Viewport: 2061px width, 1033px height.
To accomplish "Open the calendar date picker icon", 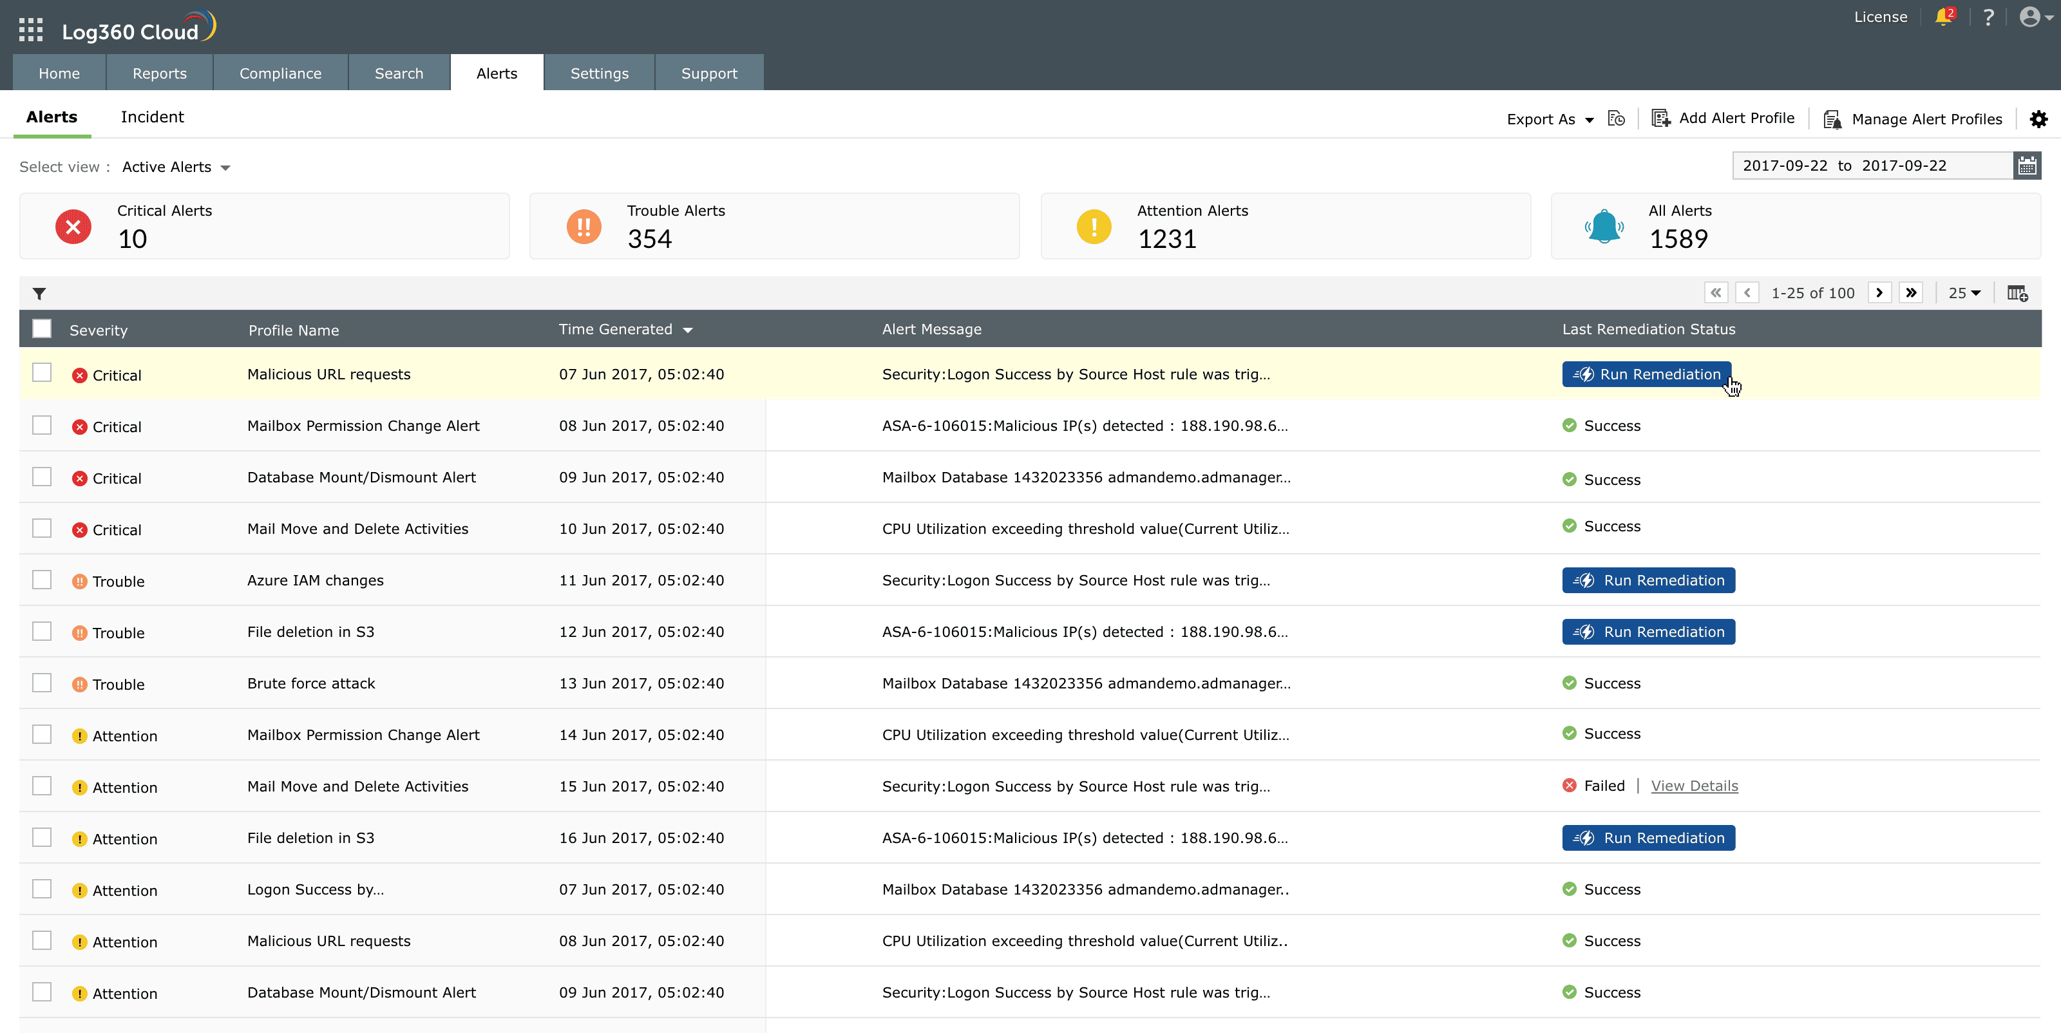I will coord(2027,166).
